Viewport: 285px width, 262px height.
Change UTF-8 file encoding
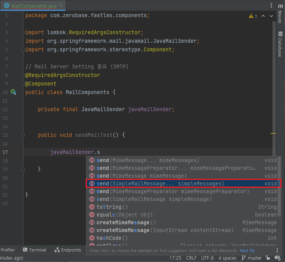coord(208,258)
